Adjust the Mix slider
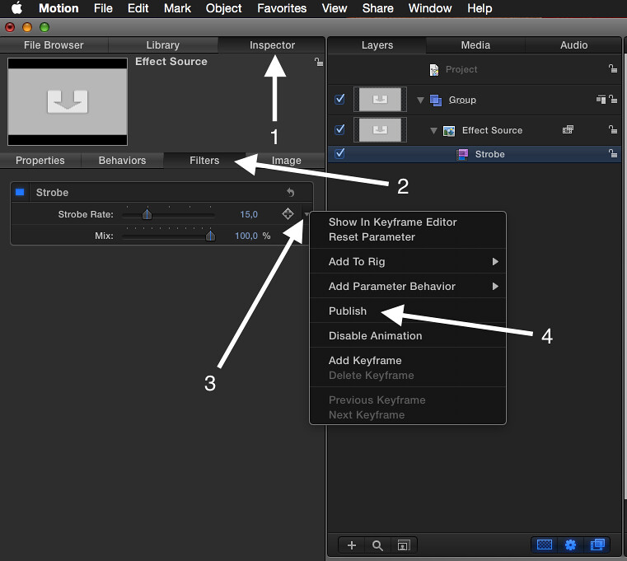This screenshot has width=627, height=561. 210,236
